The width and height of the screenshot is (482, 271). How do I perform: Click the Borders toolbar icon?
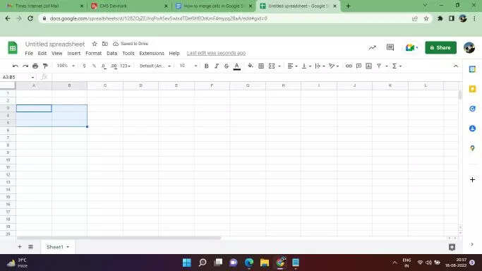click(261, 66)
